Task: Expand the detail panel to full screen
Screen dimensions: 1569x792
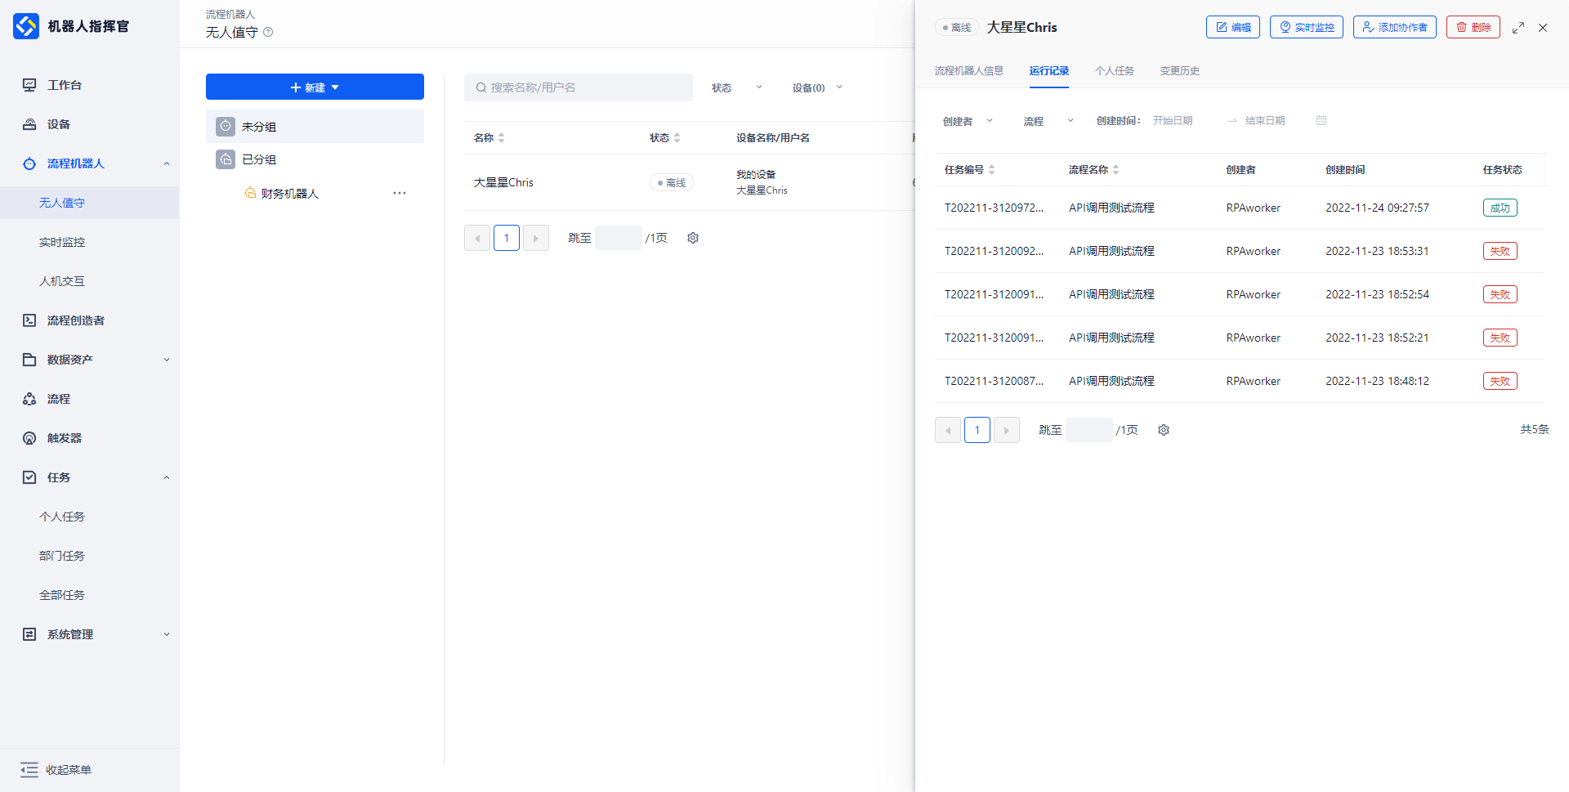Action: (1518, 28)
